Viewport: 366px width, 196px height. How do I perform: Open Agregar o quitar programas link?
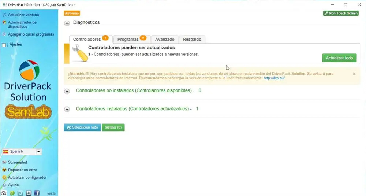click(x=31, y=34)
